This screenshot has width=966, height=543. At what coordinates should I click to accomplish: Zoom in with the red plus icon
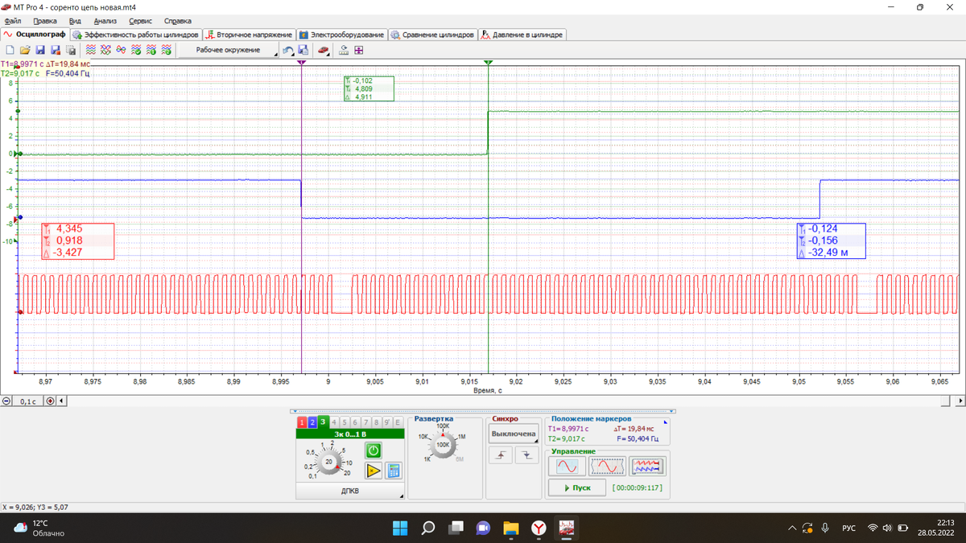[50, 401]
